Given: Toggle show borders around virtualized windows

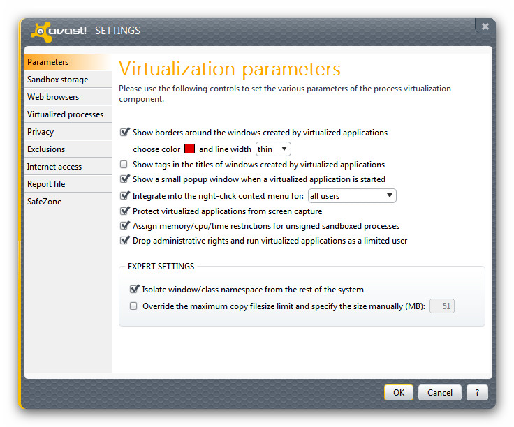Looking at the screenshot, I should [125, 132].
